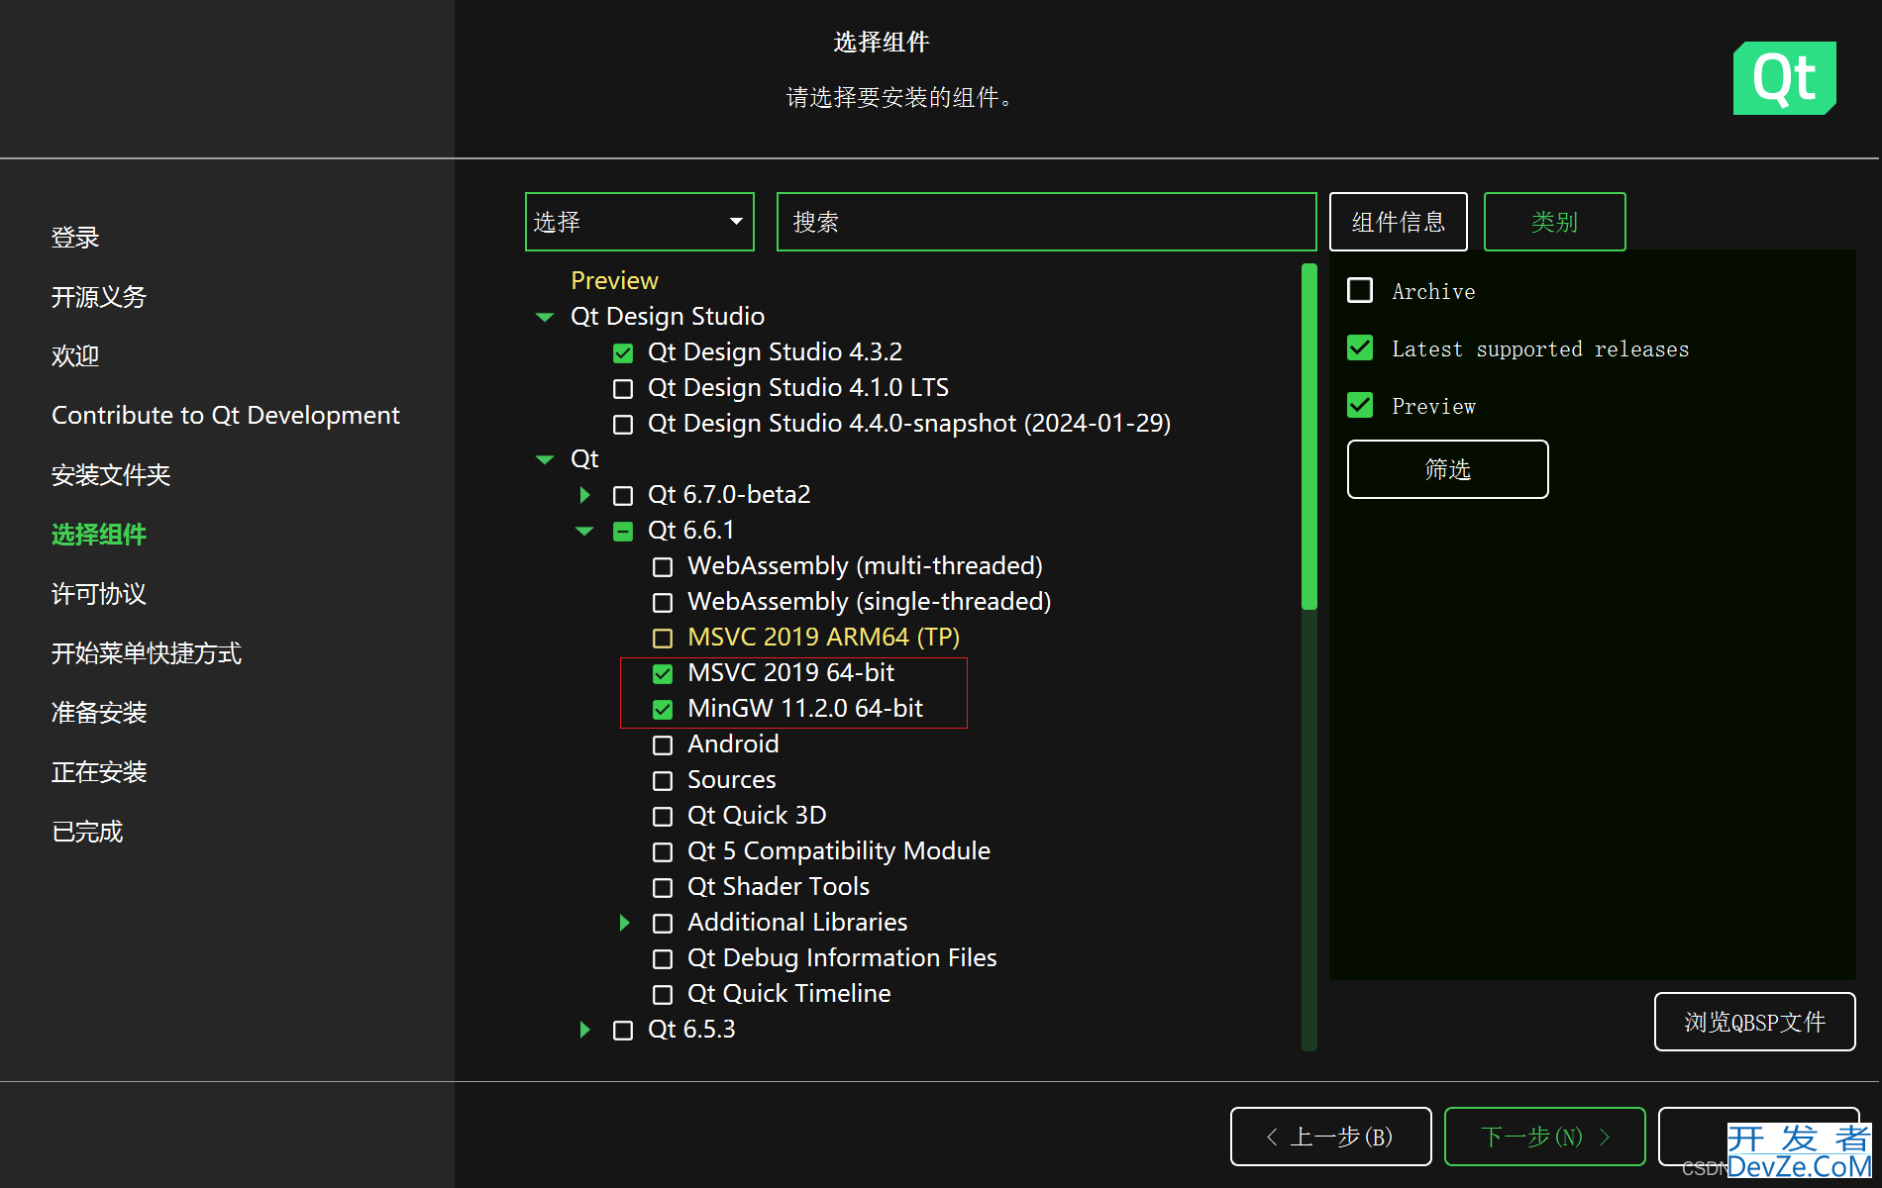Select the Qt Design Studio tree row

point(668,316)
